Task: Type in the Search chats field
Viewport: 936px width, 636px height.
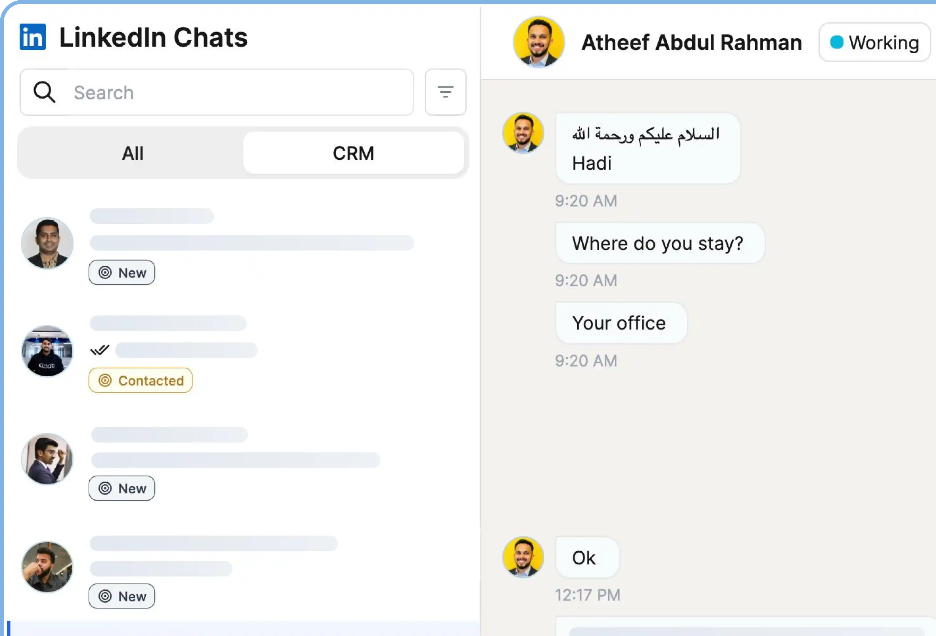Action: click(x=238, y=92)
